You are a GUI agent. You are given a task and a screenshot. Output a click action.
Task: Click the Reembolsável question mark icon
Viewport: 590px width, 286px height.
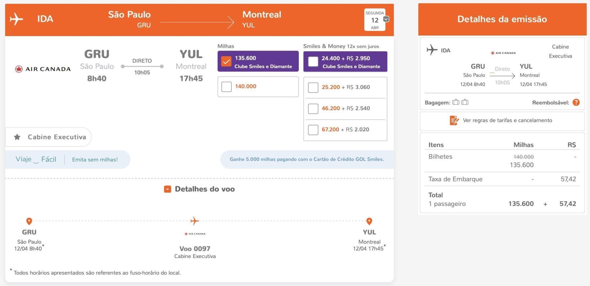576,102
